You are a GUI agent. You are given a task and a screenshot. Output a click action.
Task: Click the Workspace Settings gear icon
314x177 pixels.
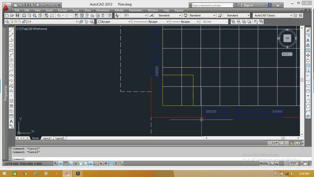click(x=295, y=15)
